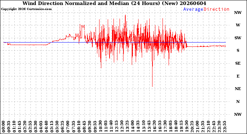The width and height of the screenshot is (247, 134).
Task: Click the 09:55 time axis label
Action: 95,127
